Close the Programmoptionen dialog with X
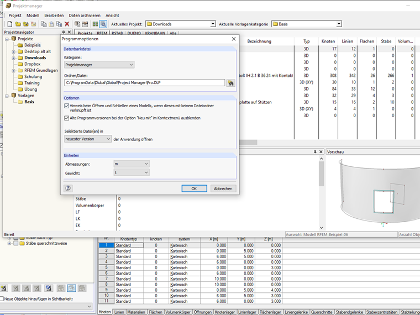 coord(234,39)
